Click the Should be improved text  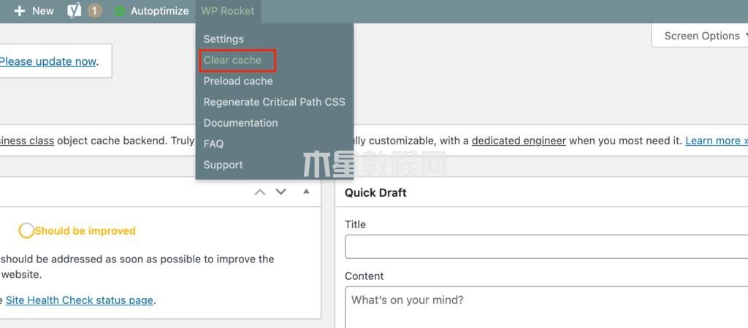pos(85,231)
